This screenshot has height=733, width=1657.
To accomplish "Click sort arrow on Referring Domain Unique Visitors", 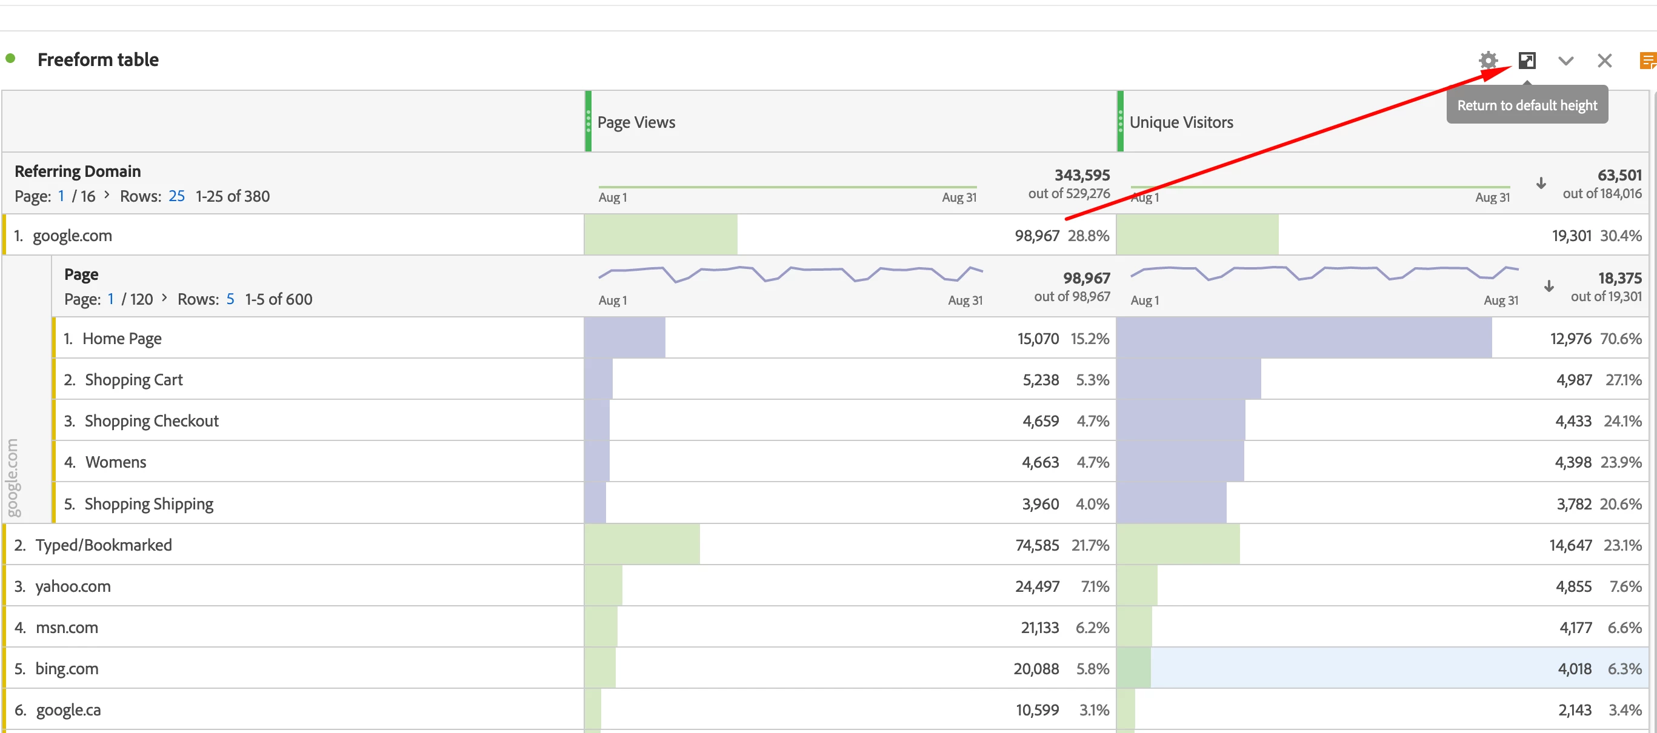I will (1541, 183).
